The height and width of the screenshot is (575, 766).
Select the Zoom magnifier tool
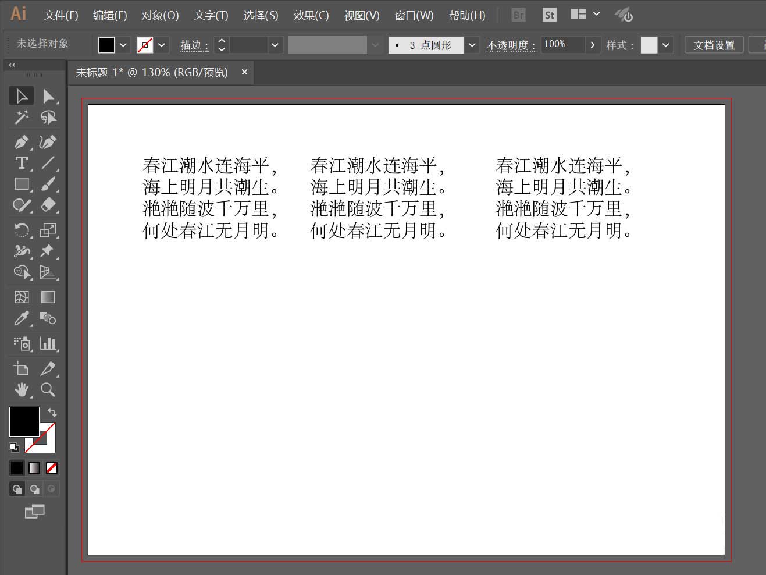click(48, 389)
